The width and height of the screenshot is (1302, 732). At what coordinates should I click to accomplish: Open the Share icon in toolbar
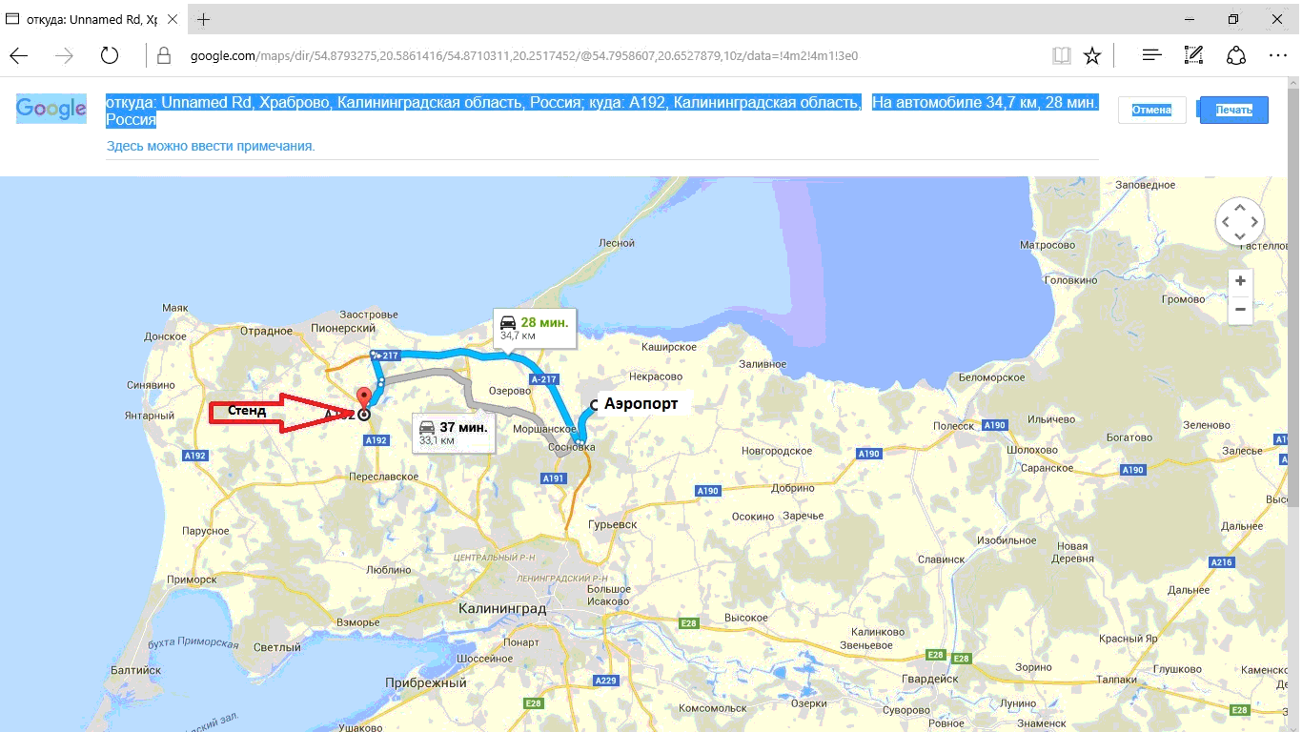tap(1236, 55)
